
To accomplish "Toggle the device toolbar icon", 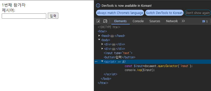I will (105, 21).
